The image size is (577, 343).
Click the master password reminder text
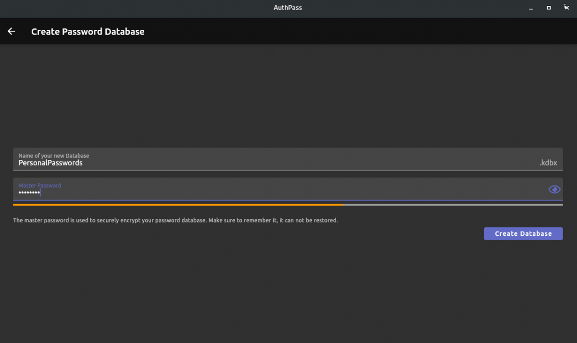[176, 220]
